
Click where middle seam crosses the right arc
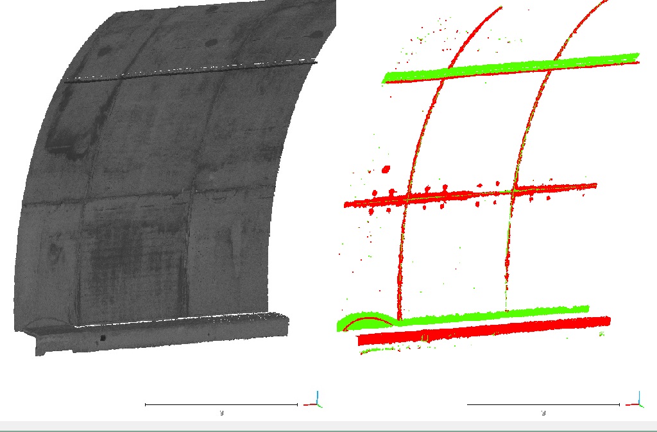[514, 189]
